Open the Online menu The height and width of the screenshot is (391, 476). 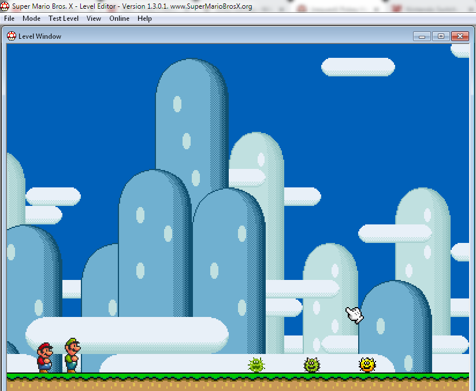[120, 19]
